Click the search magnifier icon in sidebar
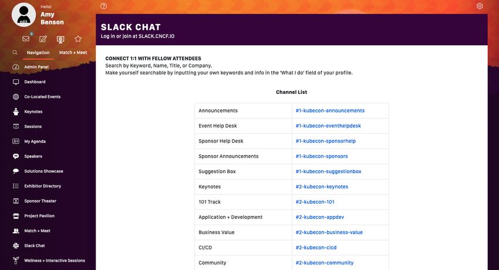The height and width of the screenshot is (270, 499). [x=15, y=52]
